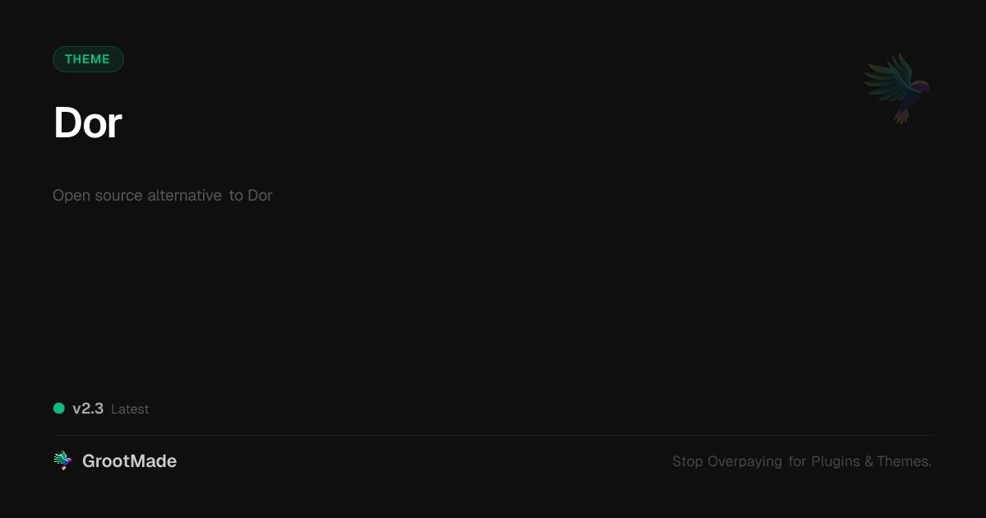Click the ampersand in the footer tagline

869,461
